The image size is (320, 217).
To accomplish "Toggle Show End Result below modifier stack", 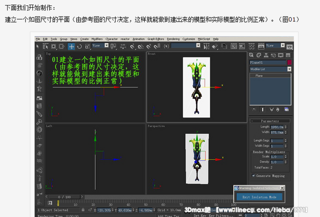I will (x=263, y=110).
